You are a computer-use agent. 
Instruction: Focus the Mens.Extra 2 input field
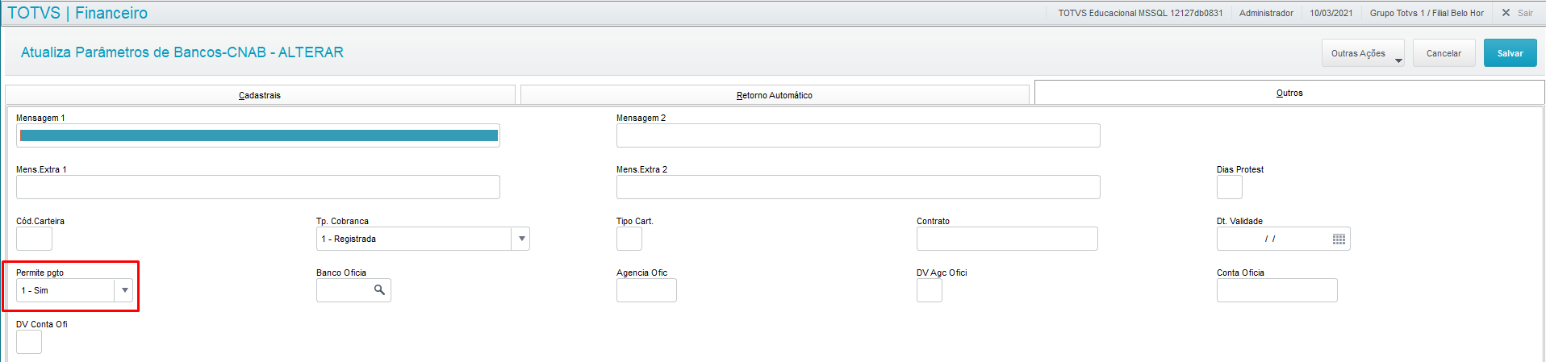(858, 187)
